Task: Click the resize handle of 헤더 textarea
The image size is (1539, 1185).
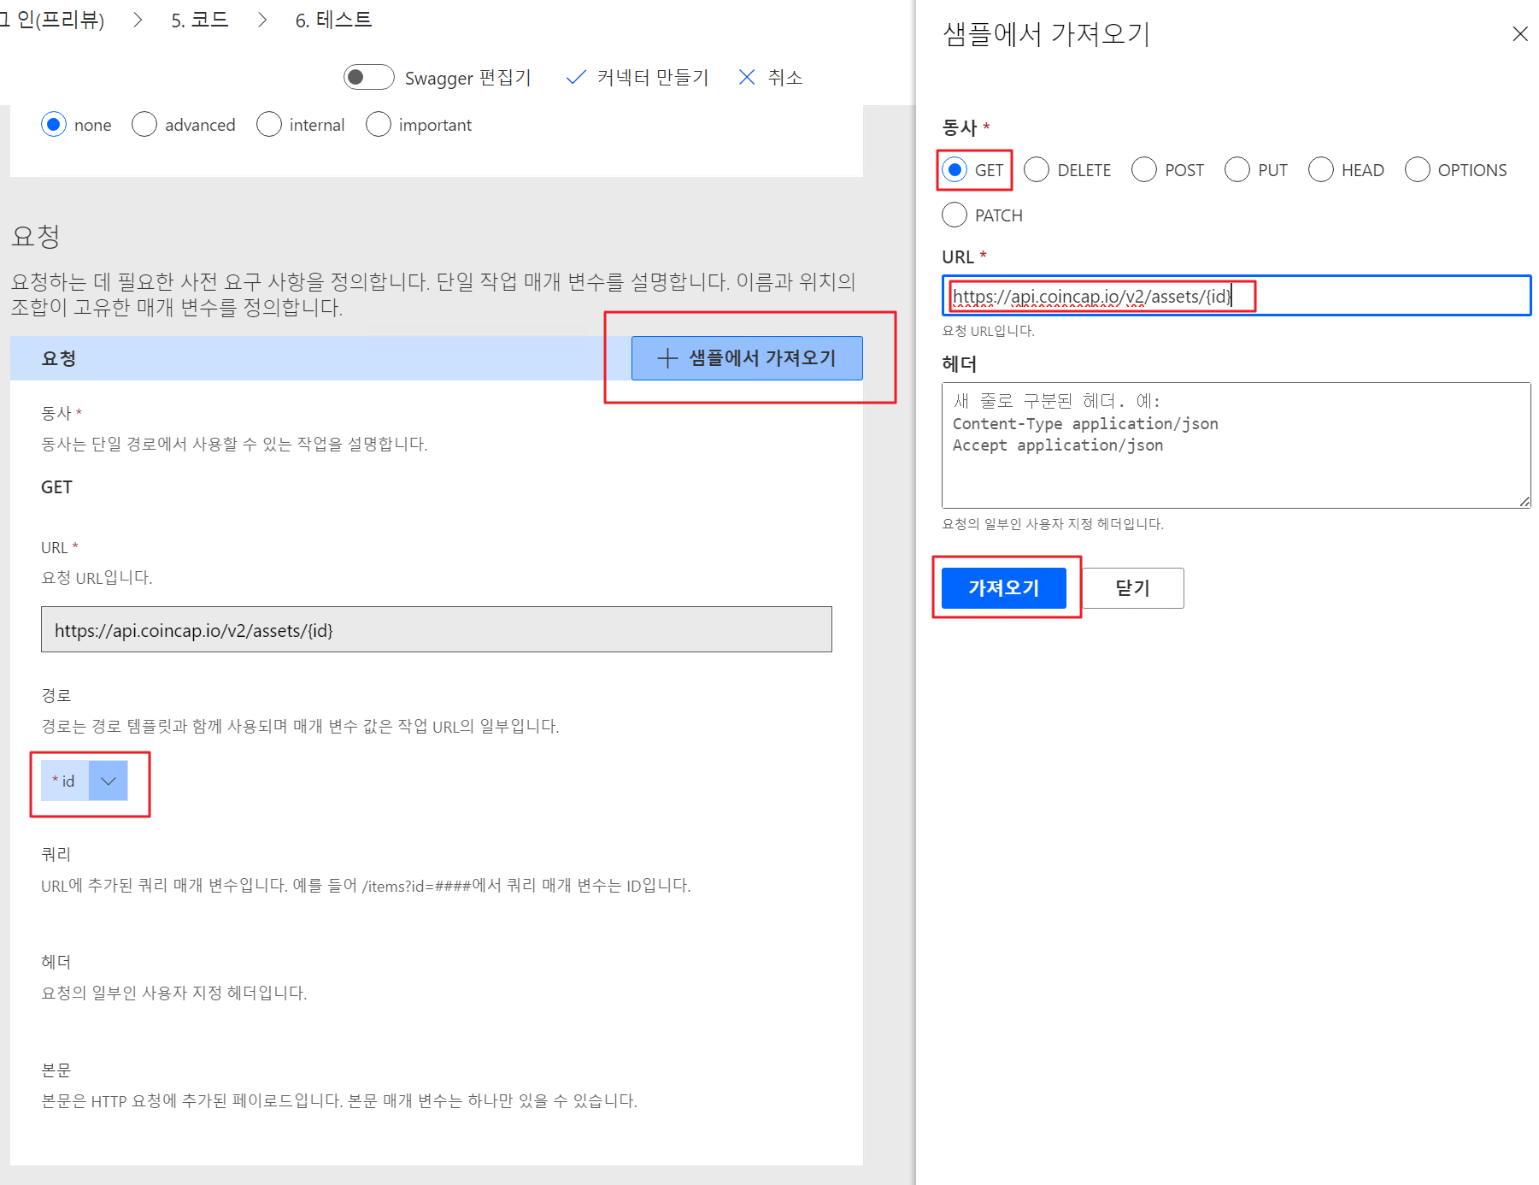Action: click(x=1524, y=502)
